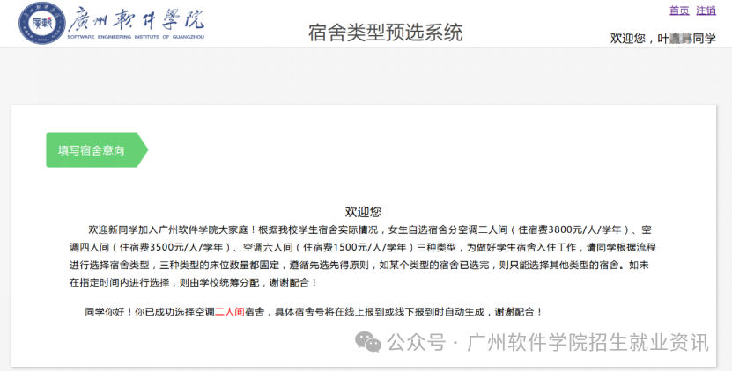Click the 同学你好 confirmation sentence
The height and width of the screenshot is (371, 732).
(x=314, y=312)
